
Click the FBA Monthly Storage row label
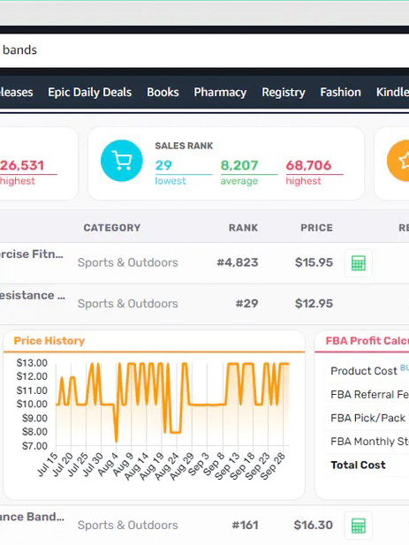click(x=370, y=442)
